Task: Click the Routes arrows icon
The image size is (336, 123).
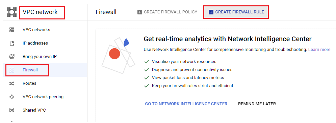Action: point(12,83)
